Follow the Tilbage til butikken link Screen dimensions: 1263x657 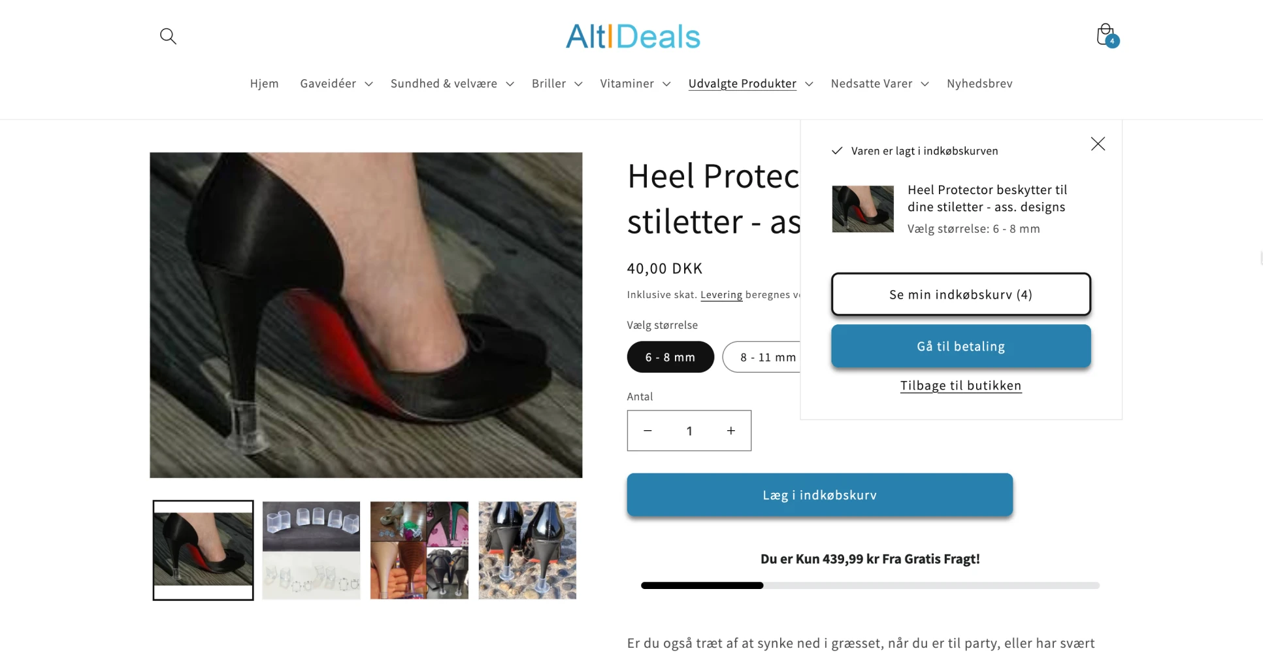pyautogui.click(x=960, y=386)
